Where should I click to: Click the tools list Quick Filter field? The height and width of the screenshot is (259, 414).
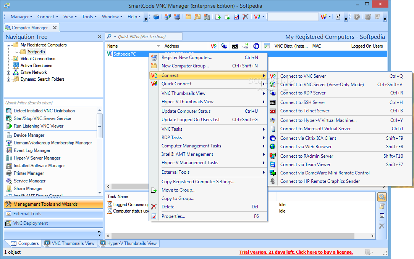(53, 103)
